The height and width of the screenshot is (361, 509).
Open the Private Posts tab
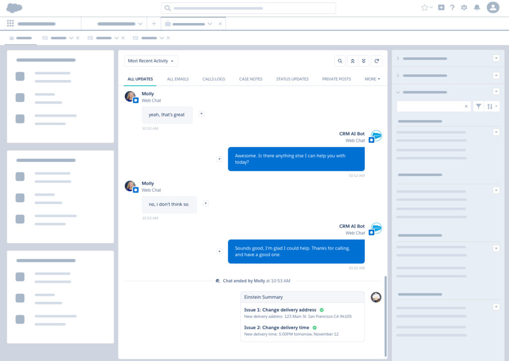coord(337,79)
